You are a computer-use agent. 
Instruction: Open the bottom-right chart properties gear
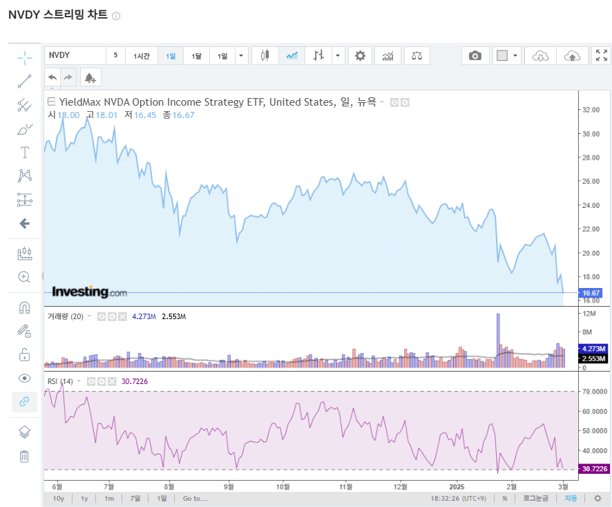point(597,499)
